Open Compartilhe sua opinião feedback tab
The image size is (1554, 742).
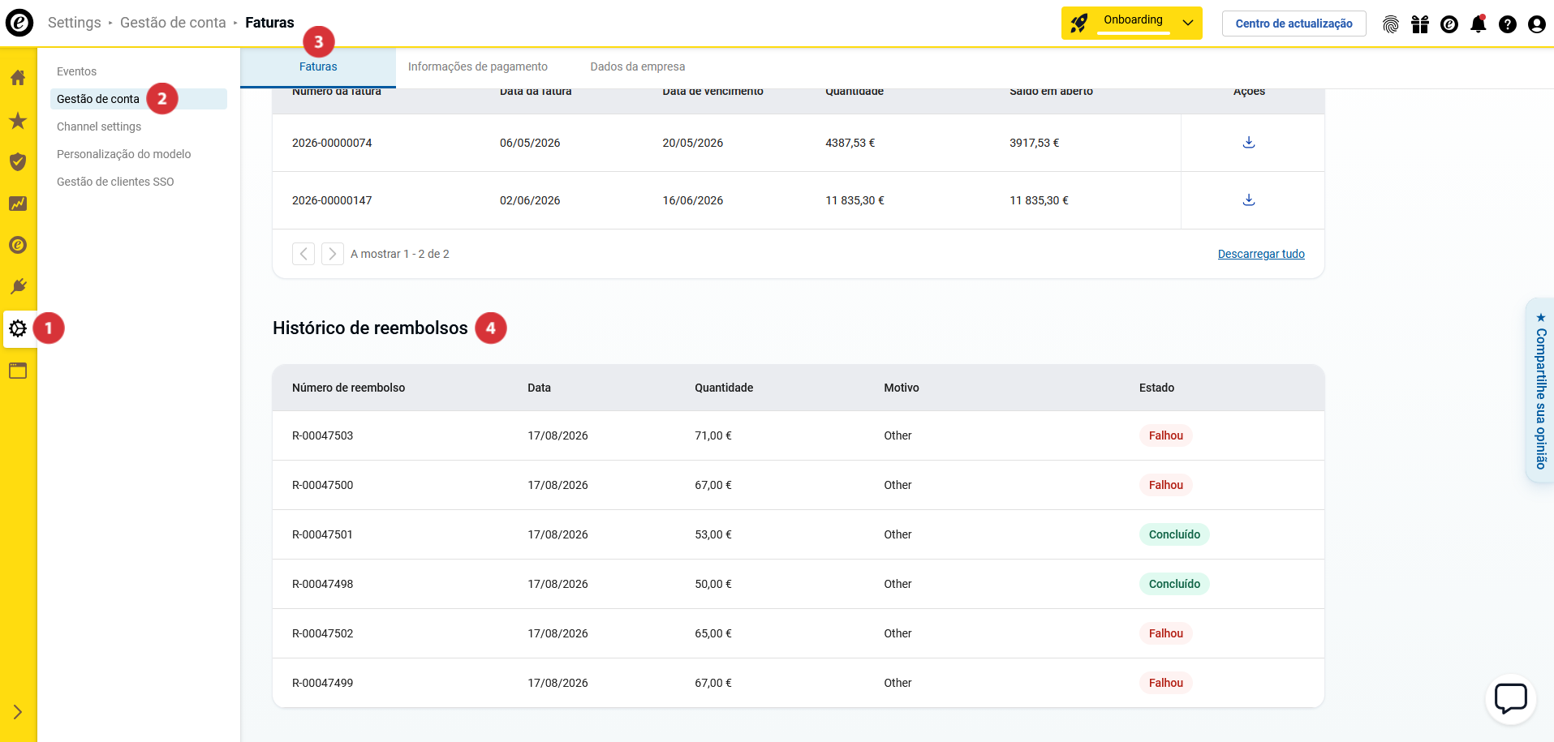tap(1540, 390)
